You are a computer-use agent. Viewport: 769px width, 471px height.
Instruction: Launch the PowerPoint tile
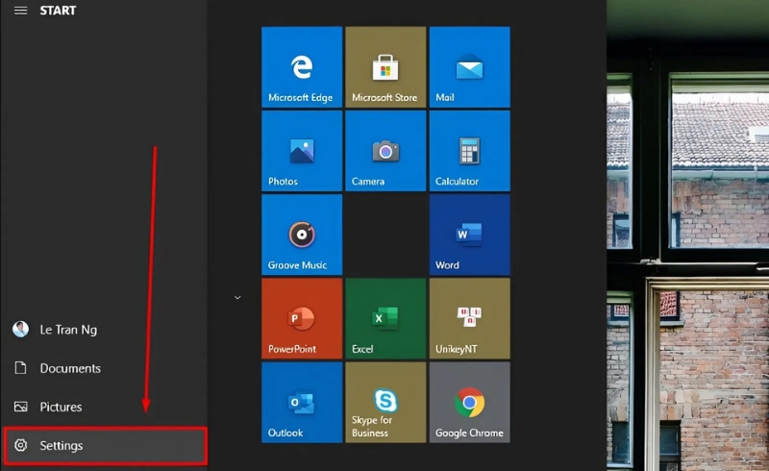tap(302, 319)
